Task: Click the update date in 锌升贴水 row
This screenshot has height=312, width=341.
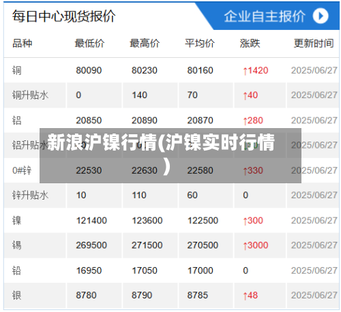Action: [314, 195]
